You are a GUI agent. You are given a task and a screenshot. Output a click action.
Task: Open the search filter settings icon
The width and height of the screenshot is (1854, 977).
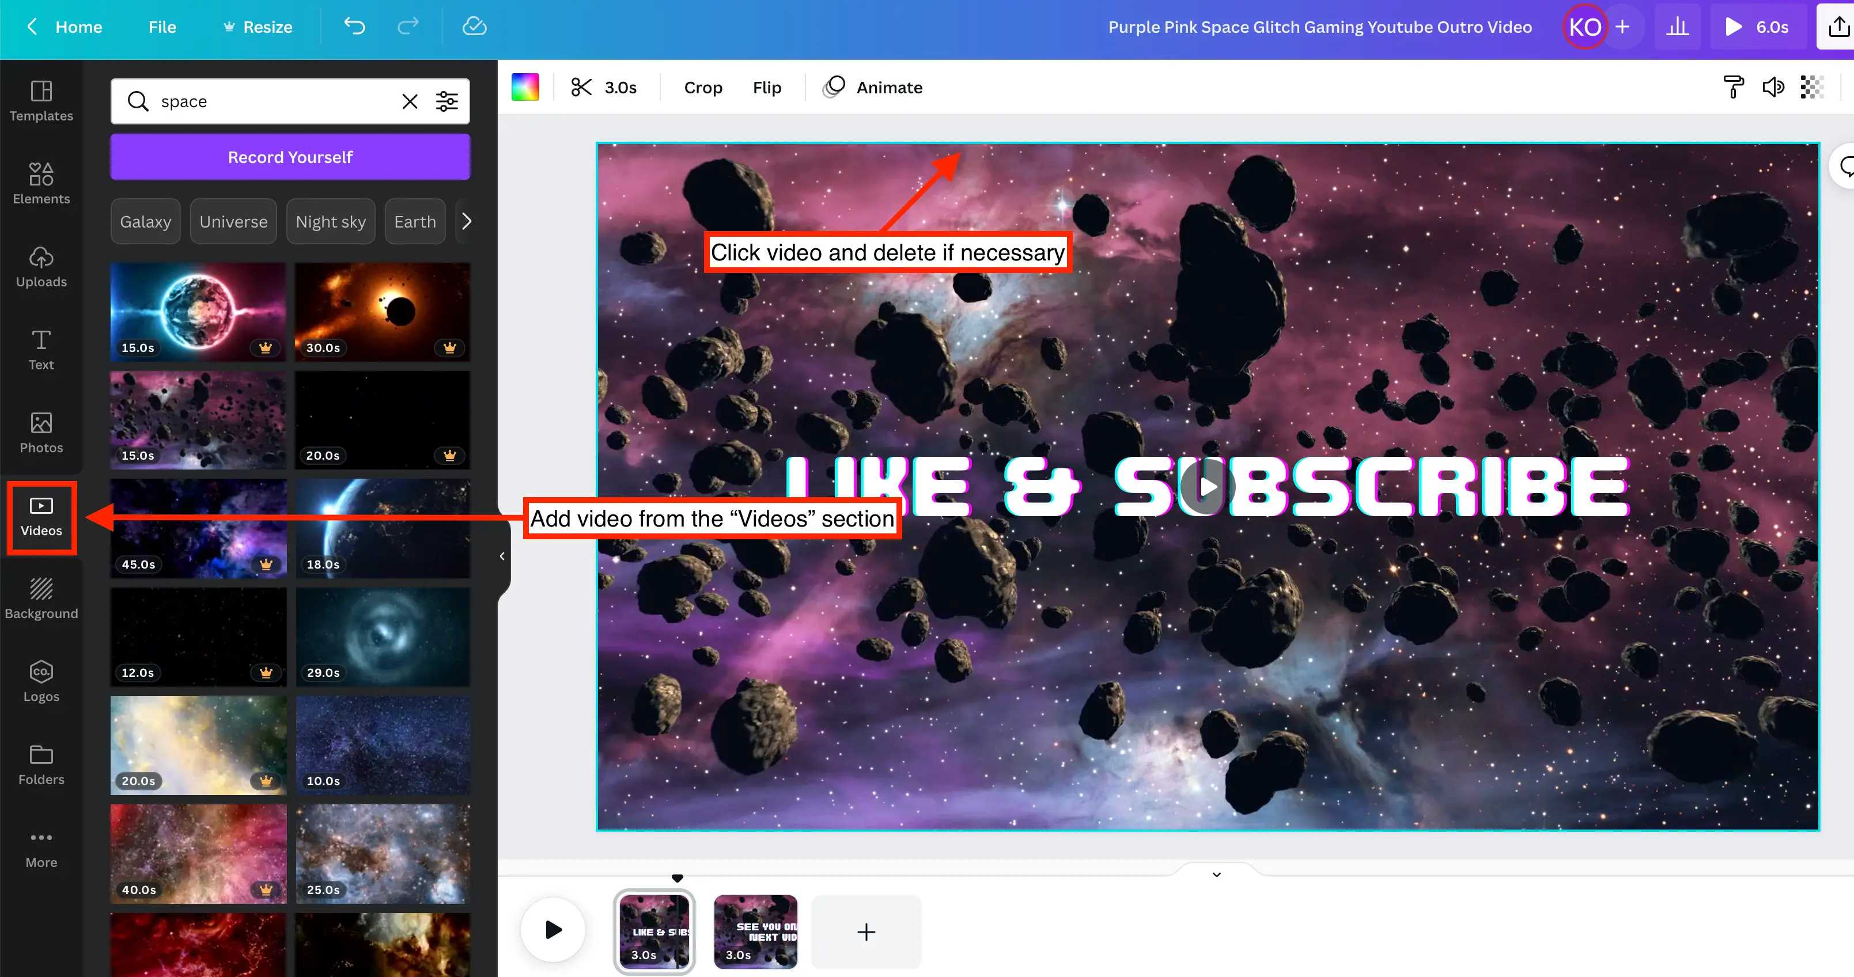pos(447,101)
